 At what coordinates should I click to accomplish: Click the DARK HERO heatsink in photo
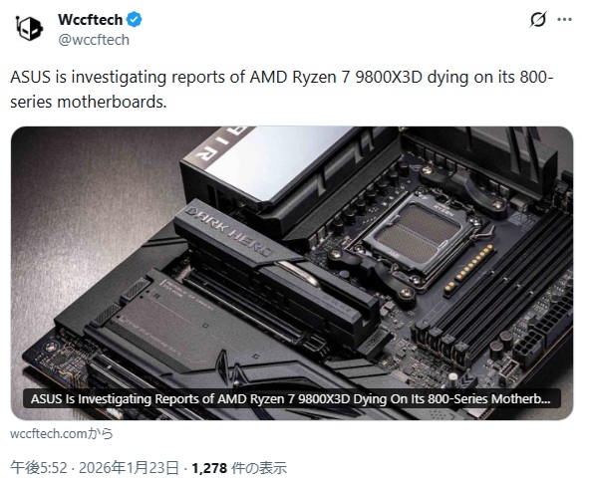point(240,240)
